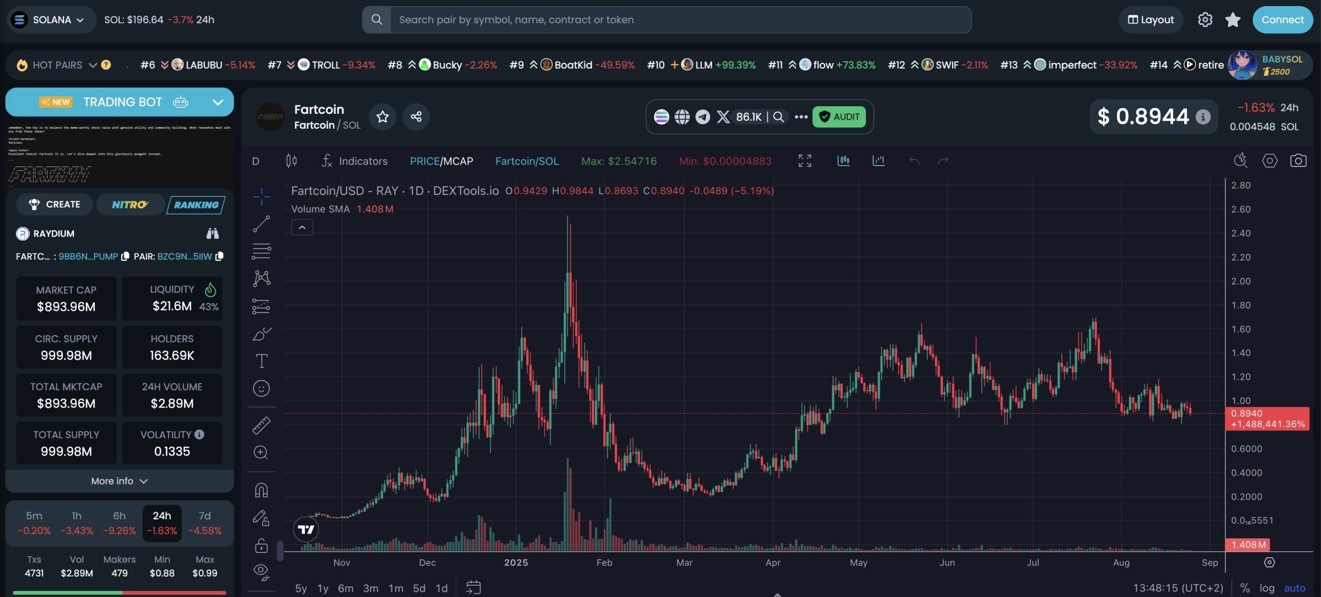Open chart settings hexagon icon
Image resolution: width=1321 pixels, height=597 pixels.
(x=1270, y=161)
